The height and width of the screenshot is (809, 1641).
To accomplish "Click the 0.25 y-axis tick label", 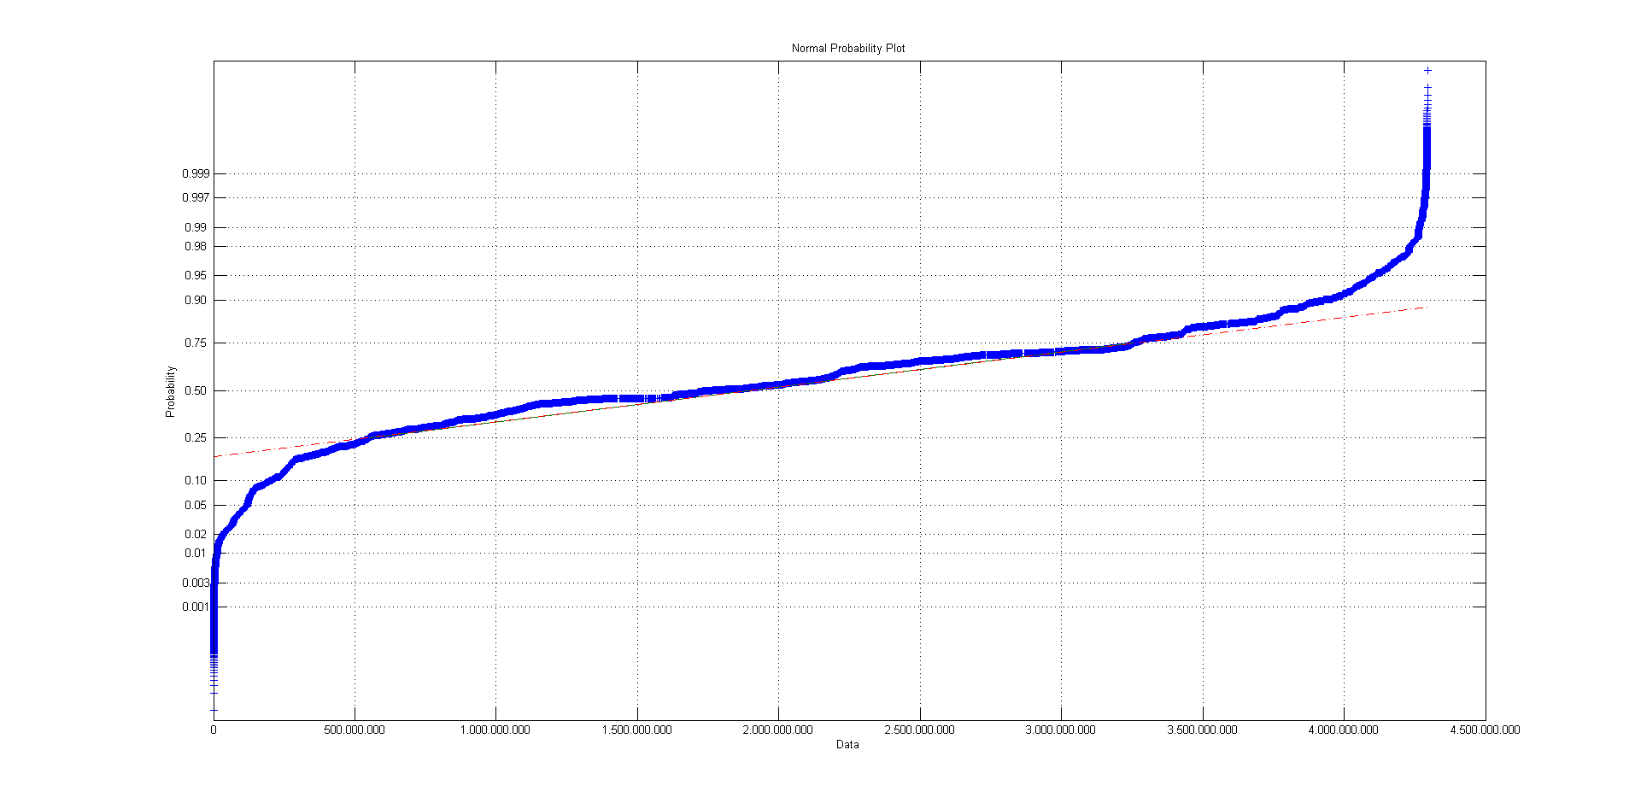I will [196, 437].
